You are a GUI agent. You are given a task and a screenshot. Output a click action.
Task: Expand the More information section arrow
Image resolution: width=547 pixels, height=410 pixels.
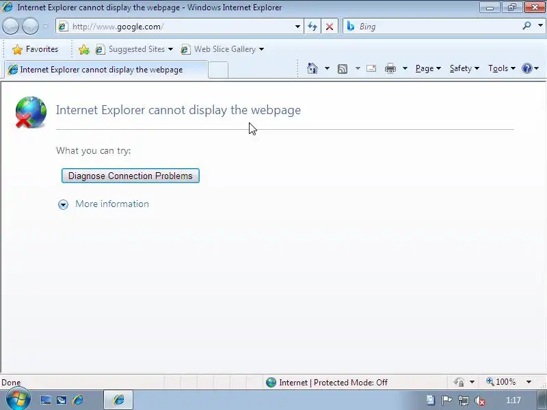tap(63, 204)
